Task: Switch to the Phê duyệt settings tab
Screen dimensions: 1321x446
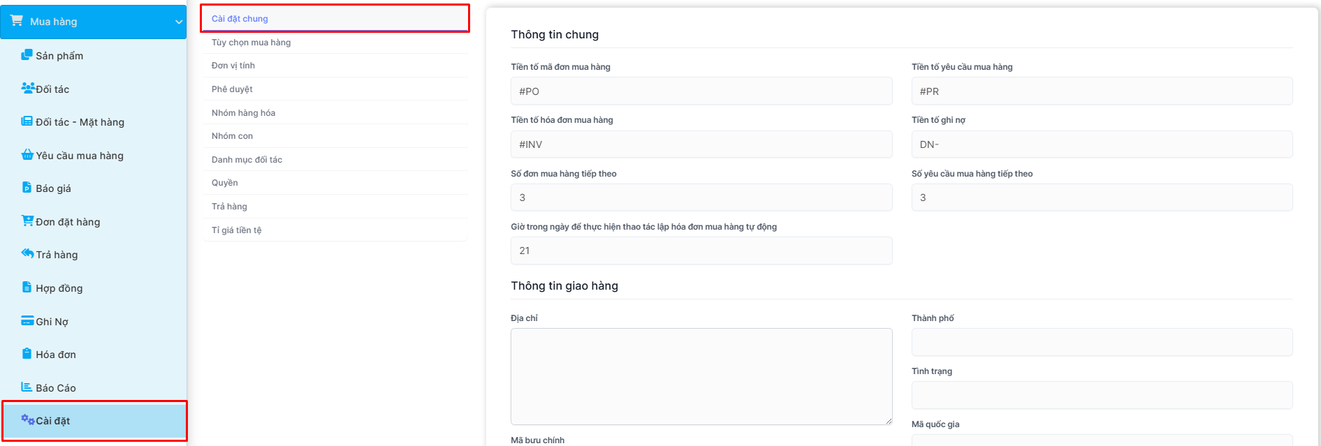Action: tap(232, 89)
